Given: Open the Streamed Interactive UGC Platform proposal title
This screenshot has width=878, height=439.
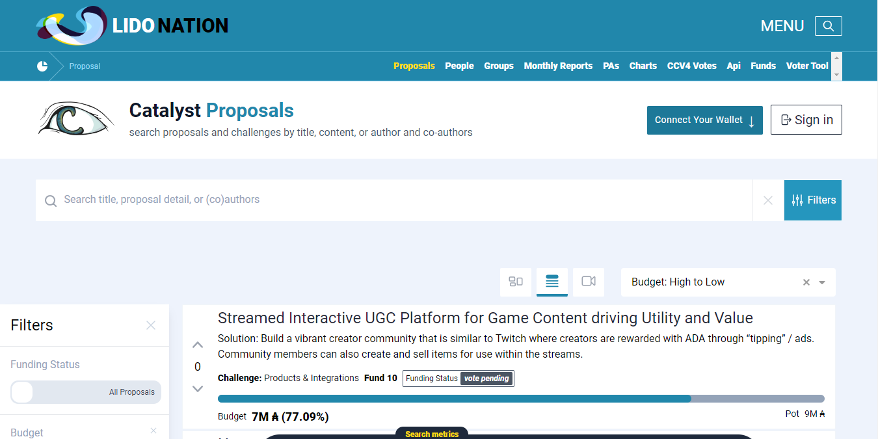Looking at the screenshot, I should (485, 318).
